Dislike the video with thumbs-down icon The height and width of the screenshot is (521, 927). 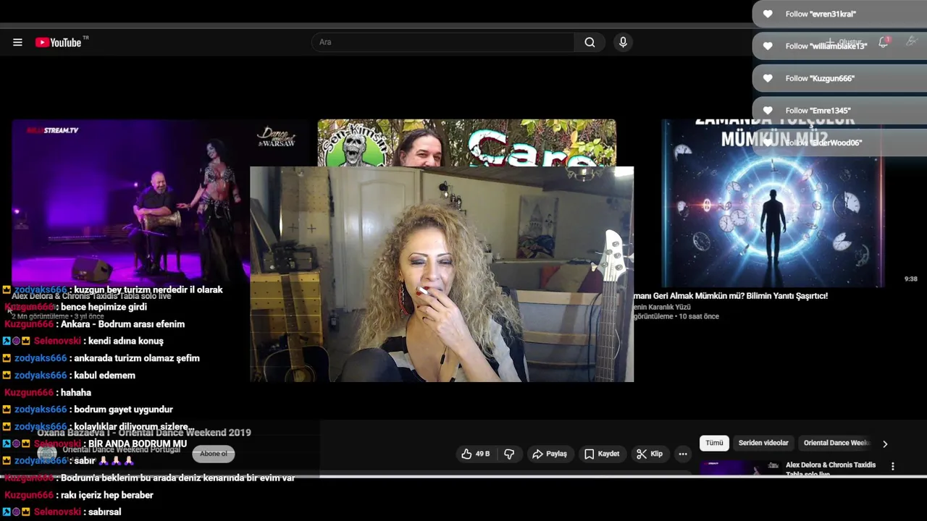click(x=509, y=454)
